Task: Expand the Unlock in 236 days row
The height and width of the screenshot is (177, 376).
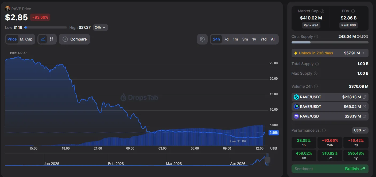Action: (x=330, y=53)
